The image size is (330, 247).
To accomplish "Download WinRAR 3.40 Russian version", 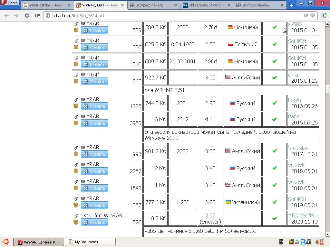I will click(94, 171).
